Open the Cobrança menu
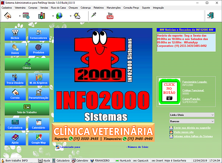This screenshot has height=163, width=222. [x=86, y=8]
